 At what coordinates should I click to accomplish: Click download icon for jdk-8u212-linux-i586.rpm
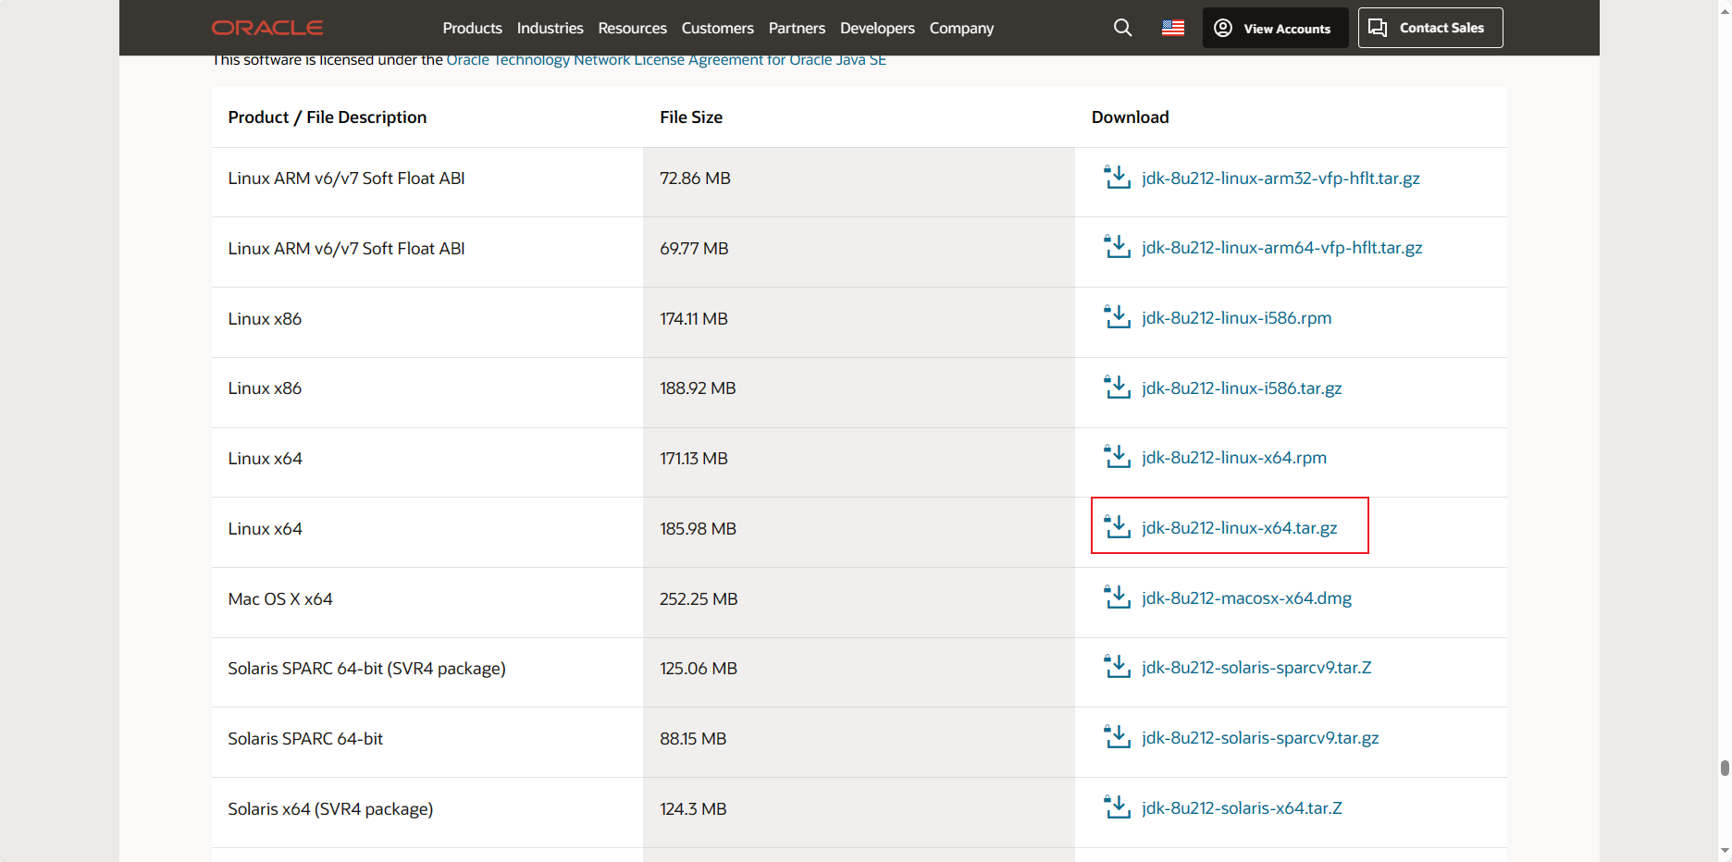coord(1118,317)
